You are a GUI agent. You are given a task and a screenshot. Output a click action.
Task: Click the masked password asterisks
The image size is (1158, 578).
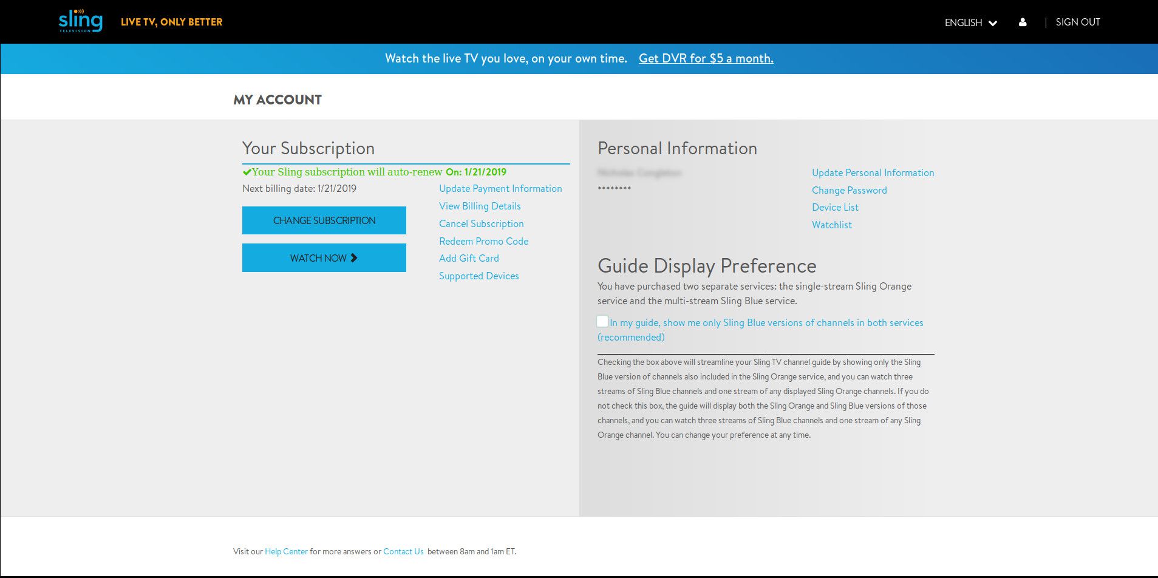614,189
